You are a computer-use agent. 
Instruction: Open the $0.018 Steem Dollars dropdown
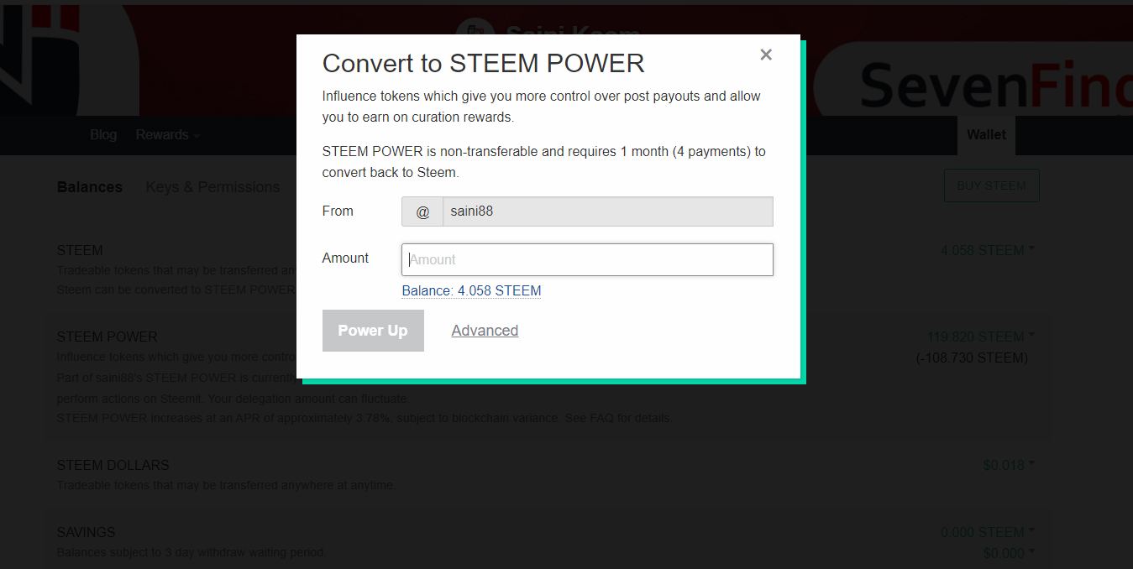1009,465
